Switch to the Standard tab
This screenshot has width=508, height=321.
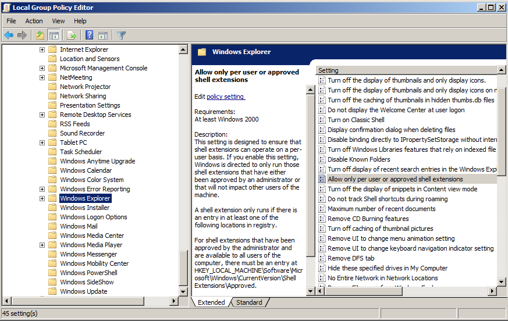(x=249, y=302)
